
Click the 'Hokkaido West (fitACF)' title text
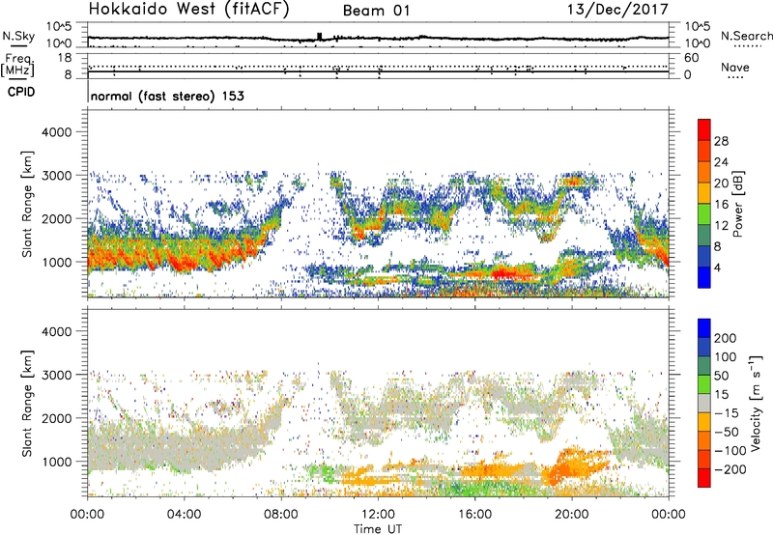[188, 9]
